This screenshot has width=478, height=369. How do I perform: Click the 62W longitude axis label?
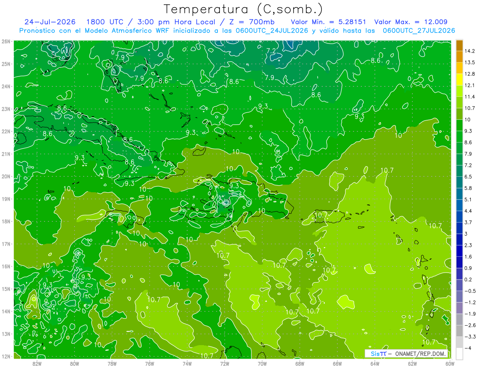(x=412, y=363)
